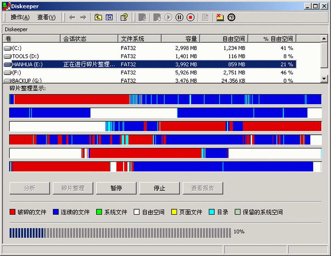The width and height of the screenshot is (331, 256).
Task: Sort by the 自由空间 column header
Action: point(224,39)
